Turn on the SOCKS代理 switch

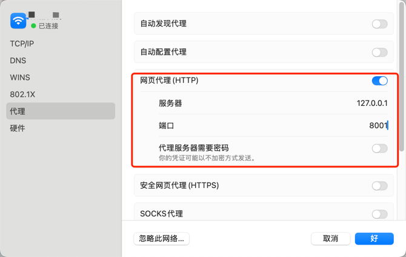coord(379,213)
